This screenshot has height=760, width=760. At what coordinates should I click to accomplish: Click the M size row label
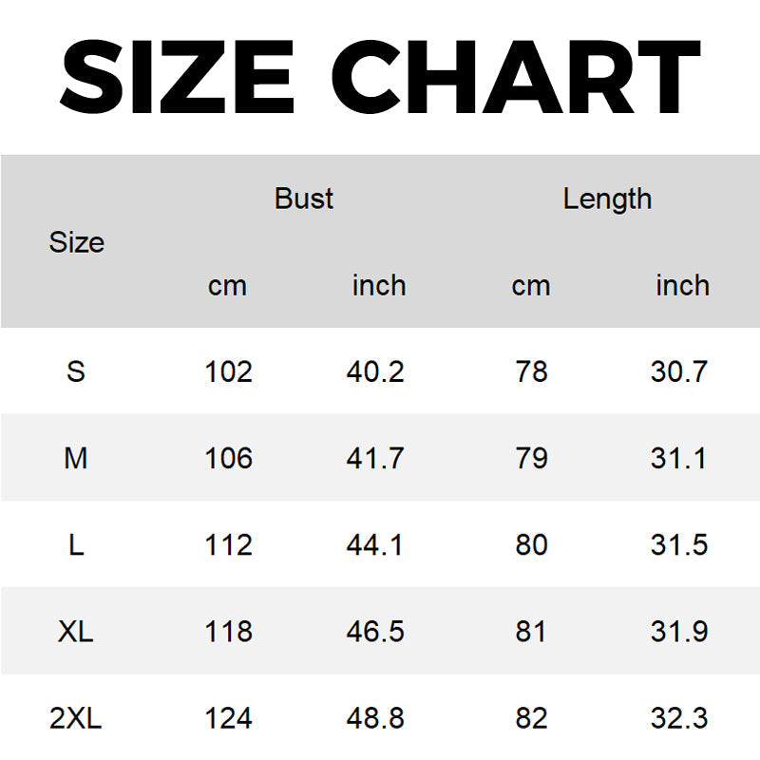[76, 458]
